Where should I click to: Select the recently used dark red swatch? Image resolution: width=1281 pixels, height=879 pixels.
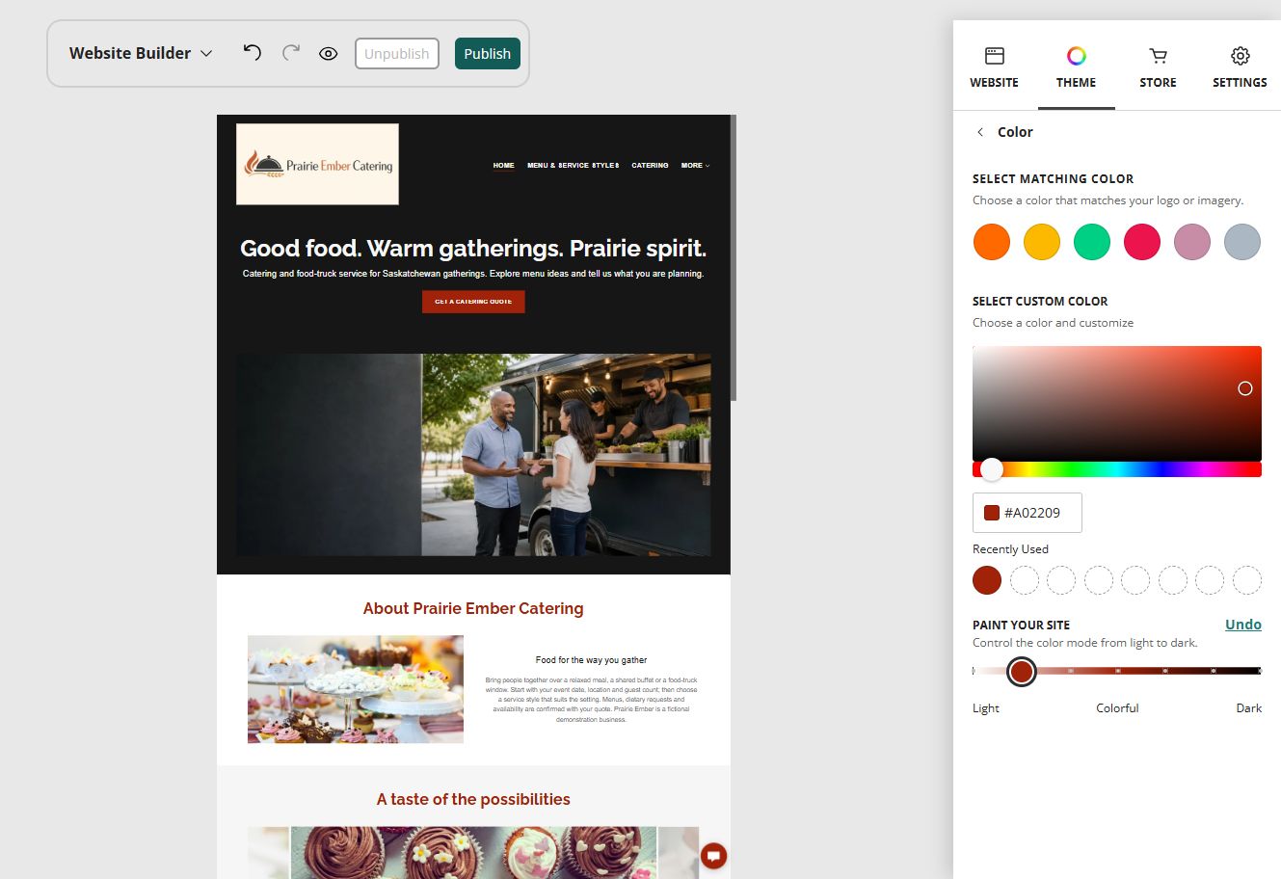click(x=987, y=580)
